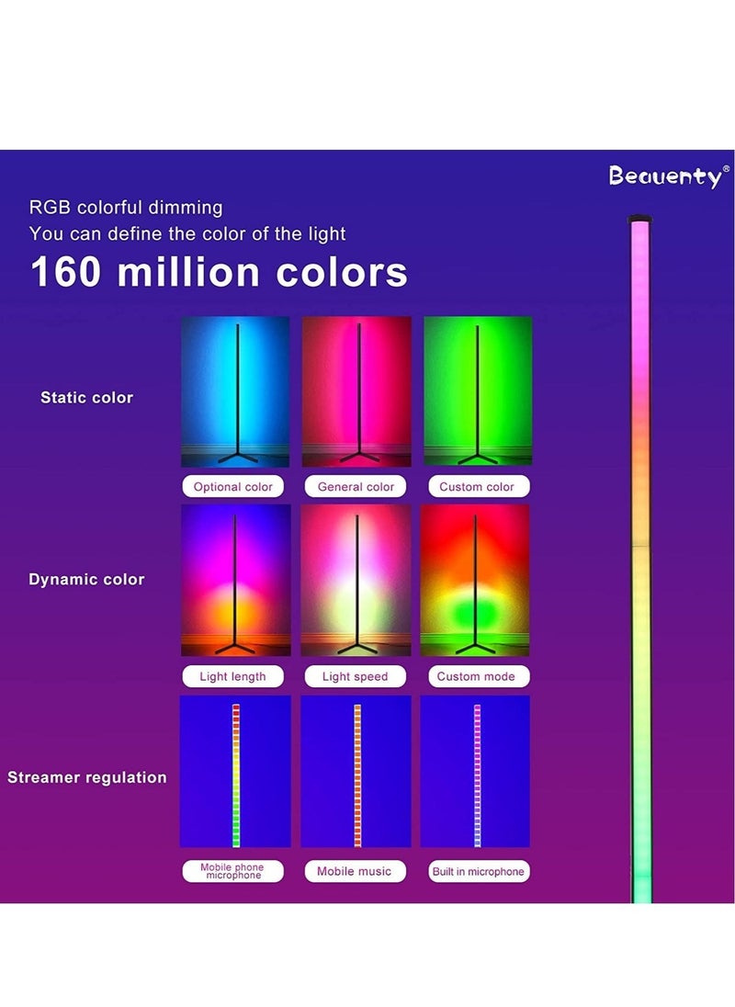This screenshot has width=735, height=1007.
Task: Select the green lamp image under Static color
Action: point(477,393)
